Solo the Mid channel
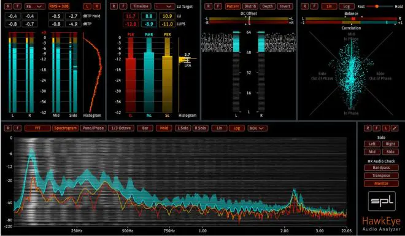 (x=372, y=152)
